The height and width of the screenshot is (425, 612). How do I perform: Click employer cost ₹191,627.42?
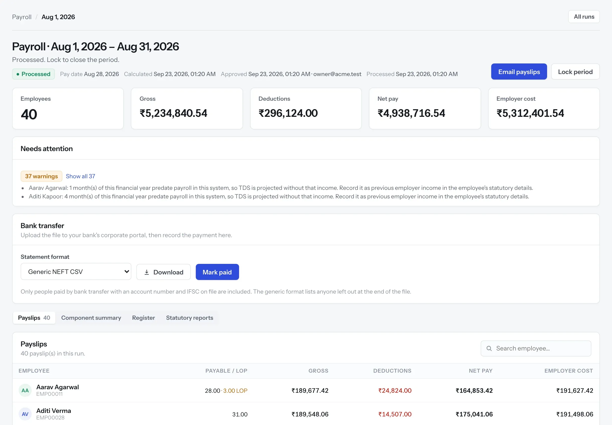point(575,391)
